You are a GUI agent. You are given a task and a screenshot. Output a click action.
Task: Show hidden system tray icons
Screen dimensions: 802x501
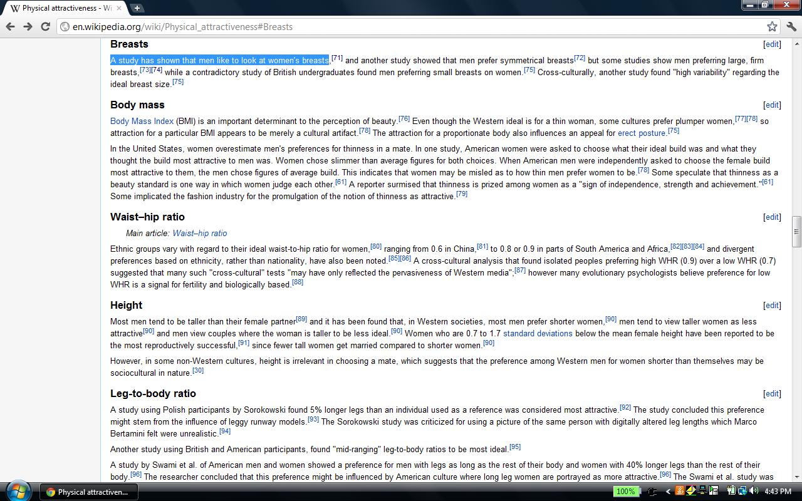click(667, 492)
